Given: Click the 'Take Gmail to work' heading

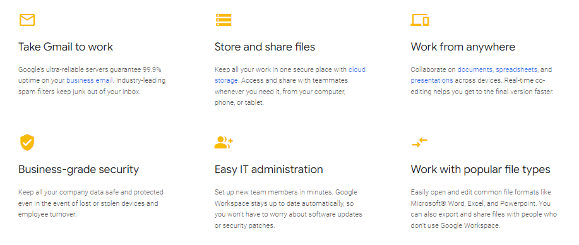Looking at the screenshot, I should pyautogui.click(x=66, y=47).
